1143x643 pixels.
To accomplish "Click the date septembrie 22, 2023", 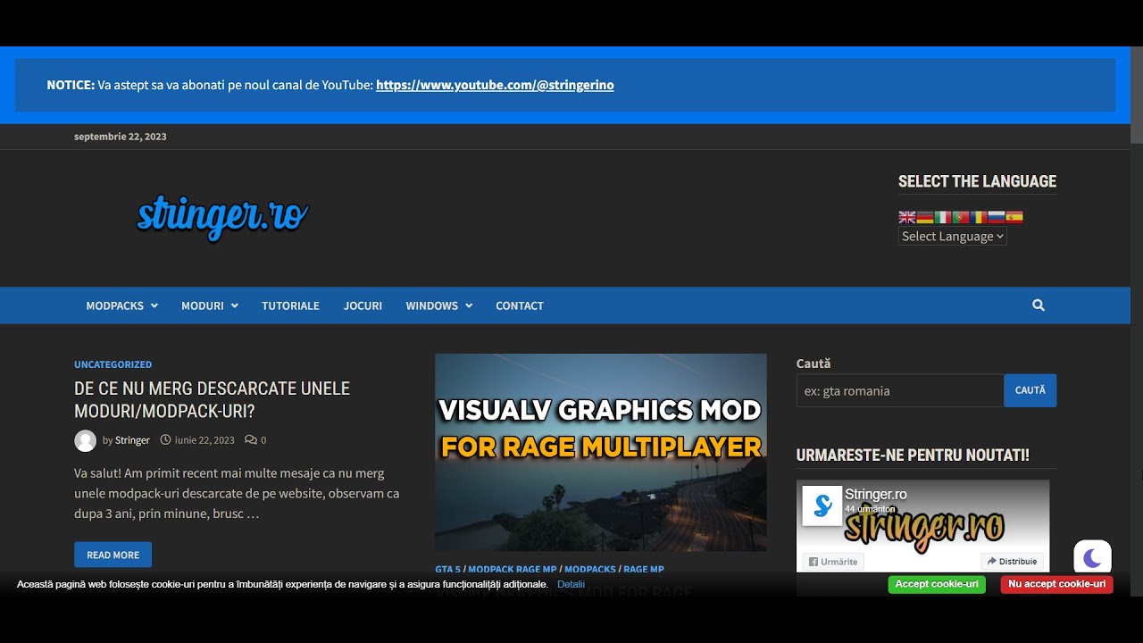I will click(x=121, y=137).
